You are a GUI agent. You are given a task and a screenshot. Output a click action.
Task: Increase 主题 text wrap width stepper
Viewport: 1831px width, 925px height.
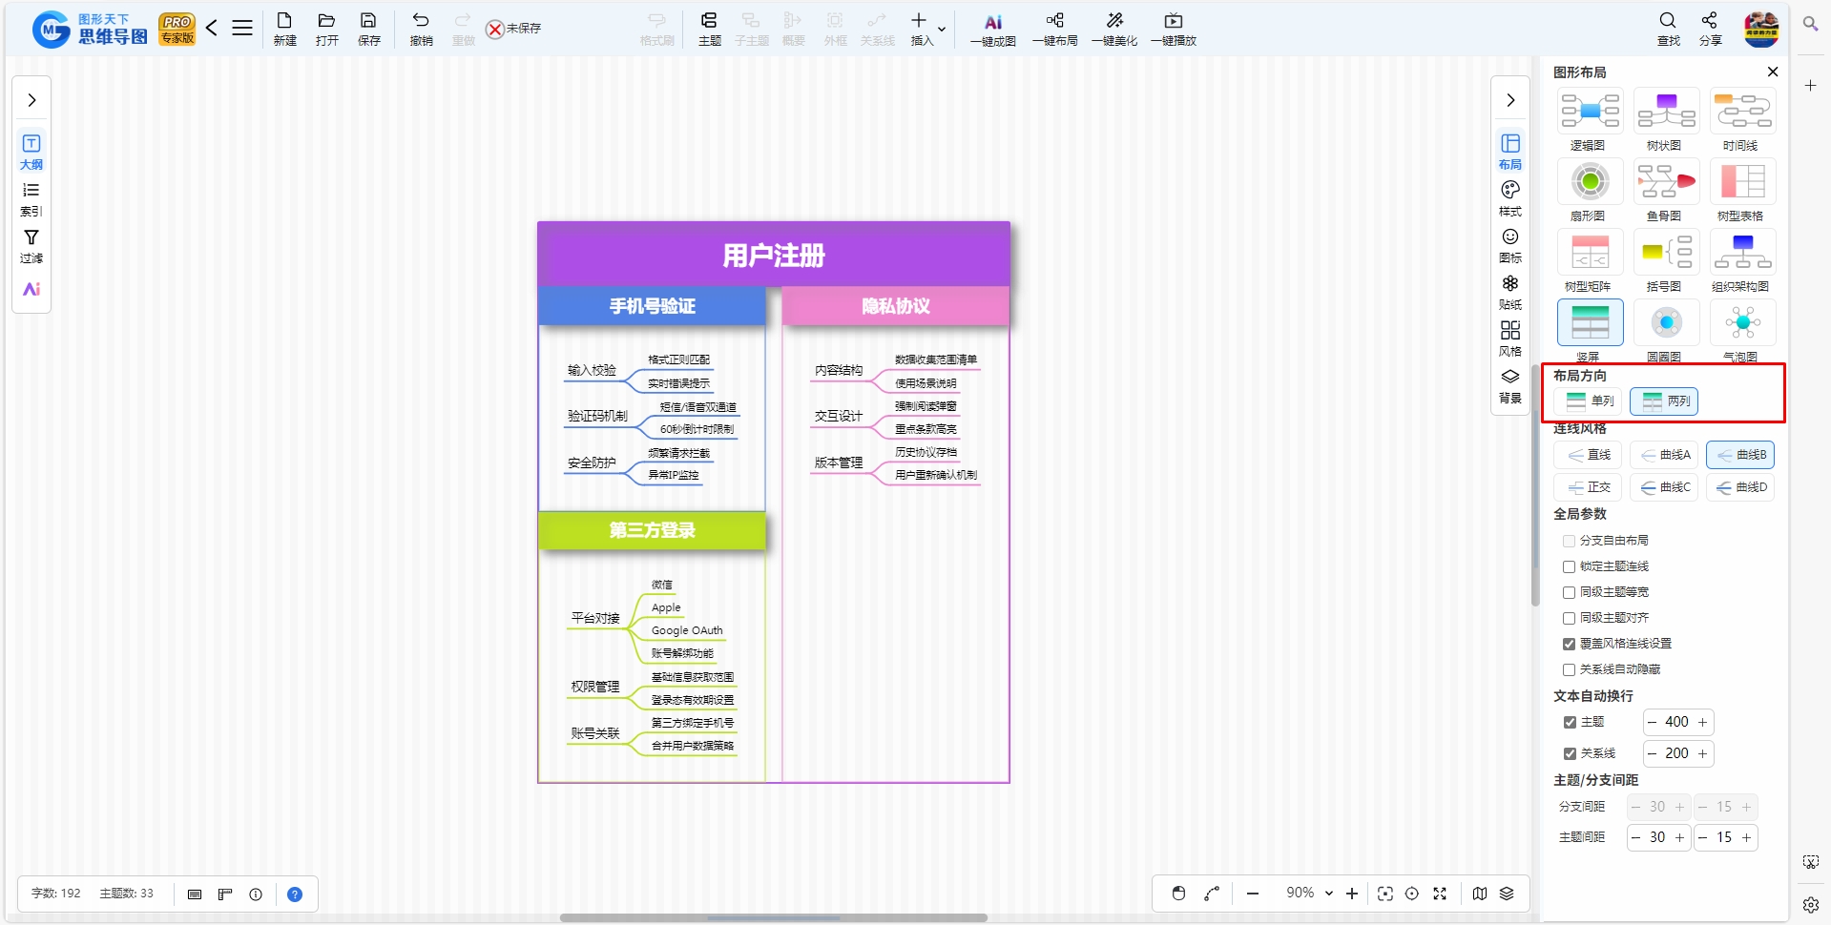pyautogui.click(x=1703, y=722)
